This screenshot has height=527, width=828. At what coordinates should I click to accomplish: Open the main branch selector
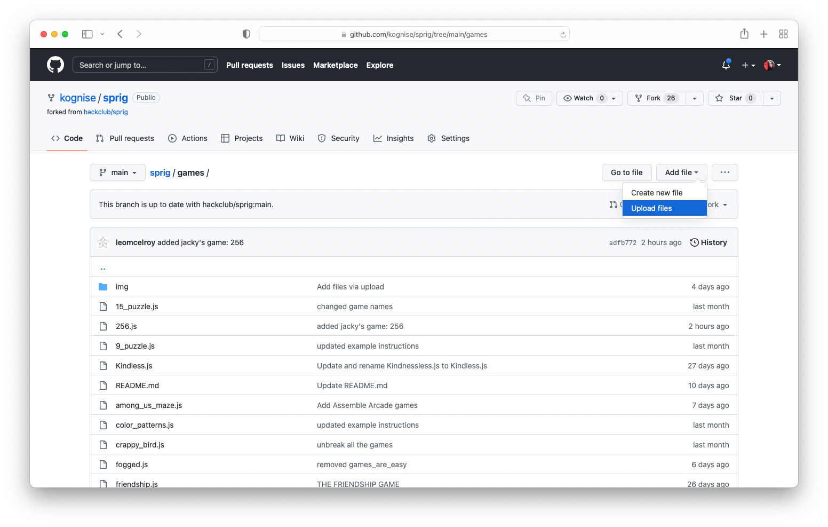pos(117,172)
